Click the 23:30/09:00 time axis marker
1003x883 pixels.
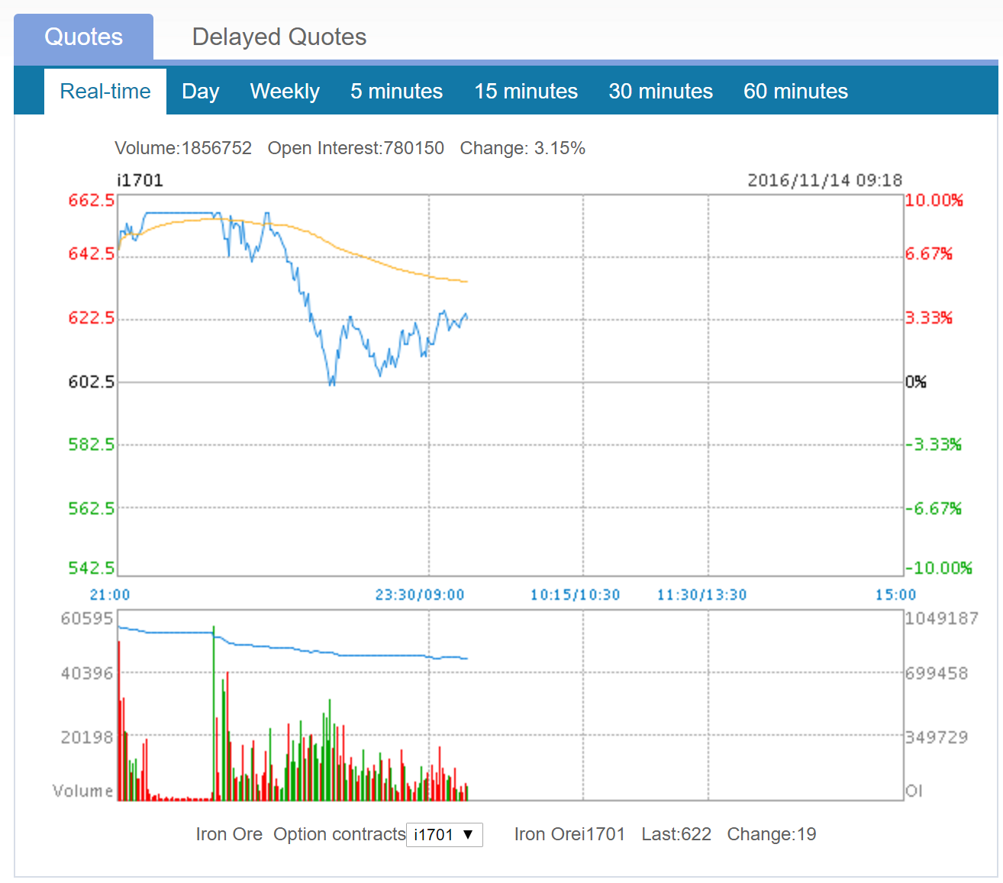419,595
